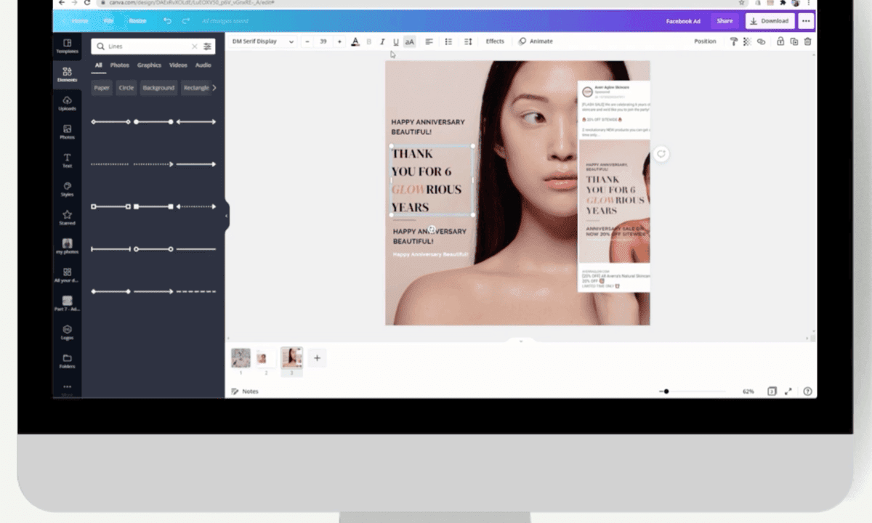Select the Elements panel in the sidebar
This screenshot has height=523, width=872.
click(67, 73)
